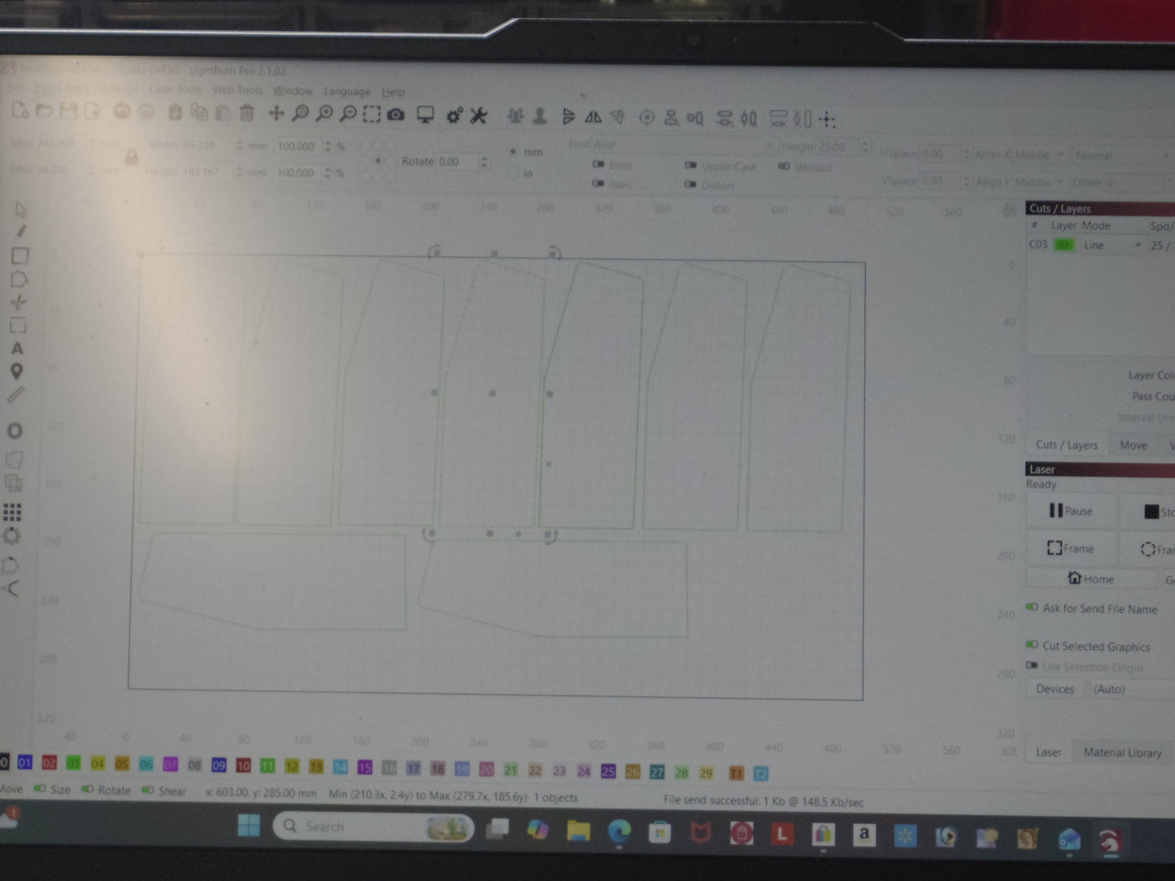Pick the blue 01 color swatch
Image resolution: width=1175 pixels, height=881 pixels.
[x=24, y=762]
